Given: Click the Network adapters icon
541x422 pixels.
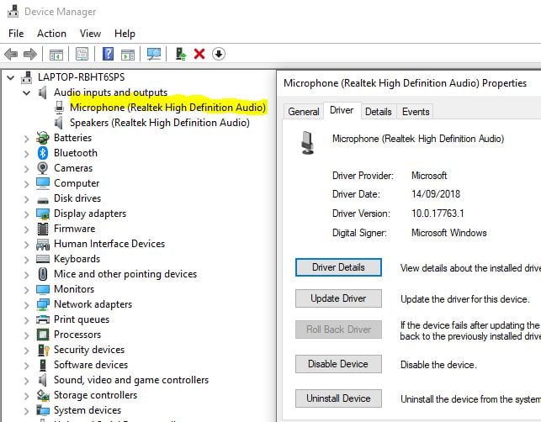Looking at the screenshot, I should pyautogui.click(x=43, y=304).
